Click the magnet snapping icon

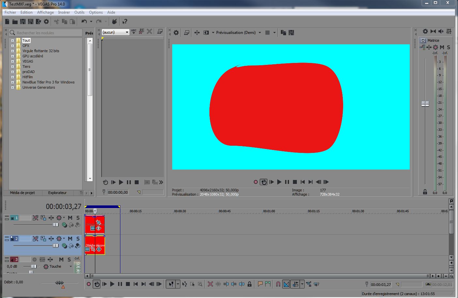pyautogui.click(x=278, y=284)
